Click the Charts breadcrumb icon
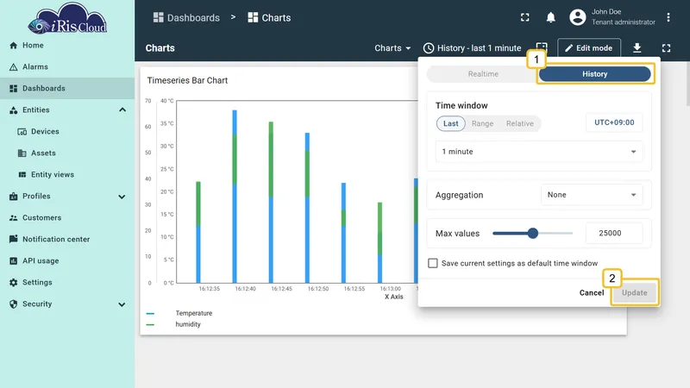Image resolution: width=690 pixels, height=388 pixels. 253,17
